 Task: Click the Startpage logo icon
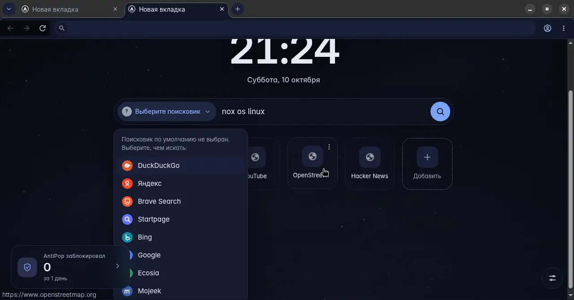[127, 219]
